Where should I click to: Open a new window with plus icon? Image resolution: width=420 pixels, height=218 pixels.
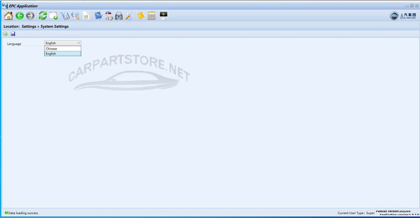click(x=53, y=16)
